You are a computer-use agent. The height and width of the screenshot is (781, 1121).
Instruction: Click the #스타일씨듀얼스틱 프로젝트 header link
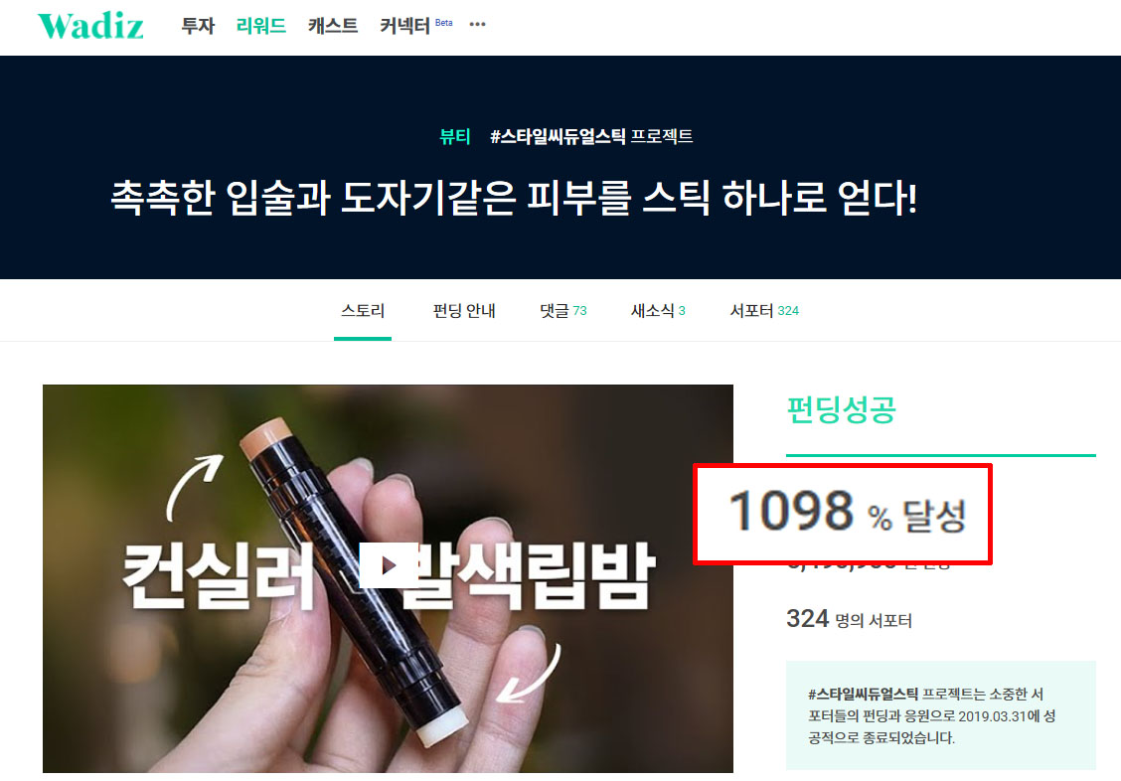tap(591, 136)
